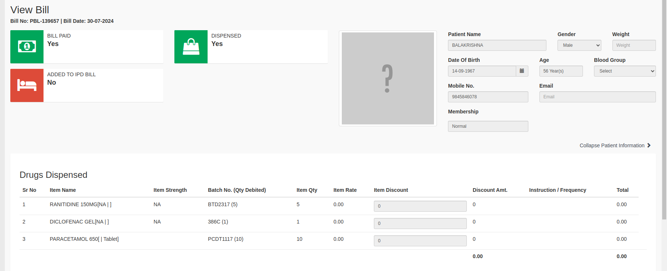The image size is (667, 271).
Task: Click the Date Of Birth field
Action: click(482, 71)
